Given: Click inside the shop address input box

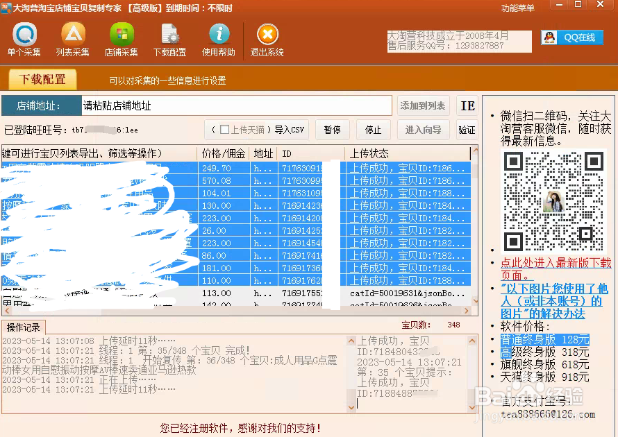Looking at the screenshot, I should point(236,105).
